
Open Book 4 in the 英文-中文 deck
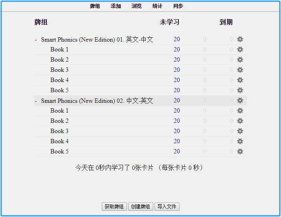click(x=59, y=80)
